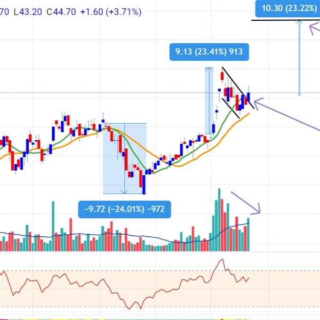
Task: Select the "−9.72 (−24.01%) −972" measurement label
Action: [x=124, y=210]
